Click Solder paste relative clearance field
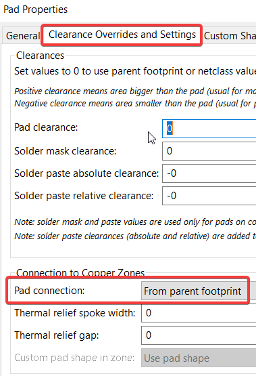Screen dimensions: 256x376 click(x=209, y=196)
